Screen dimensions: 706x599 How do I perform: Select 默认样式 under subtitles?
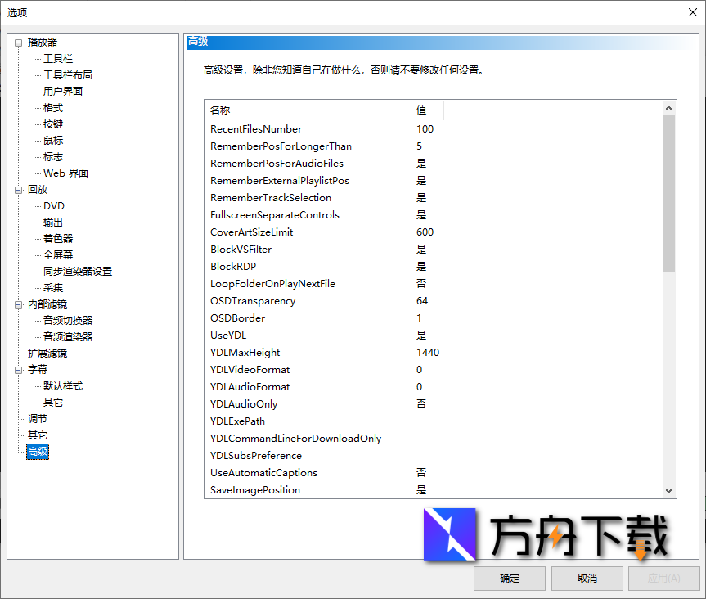click(x=62, y=386)
